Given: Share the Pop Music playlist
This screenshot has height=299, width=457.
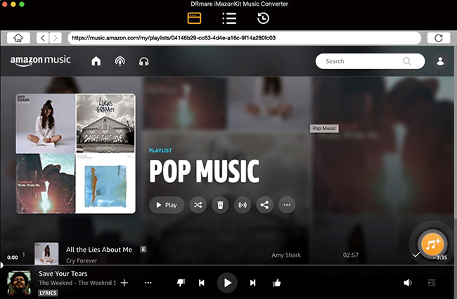Looking at the screenshot, I should [x=264, y=205].
